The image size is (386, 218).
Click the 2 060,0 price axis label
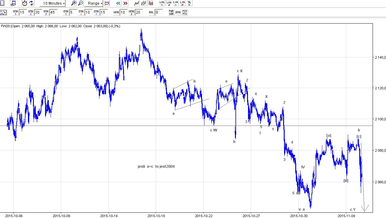click(x=381, y=182)
